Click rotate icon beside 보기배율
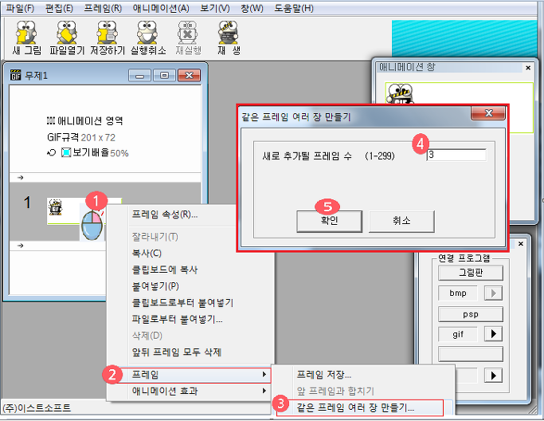 (x=51, y=152)
